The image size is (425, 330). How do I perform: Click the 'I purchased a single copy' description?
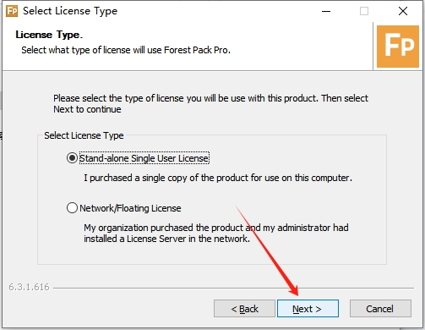pyautogui.click(x=218, y=178)
